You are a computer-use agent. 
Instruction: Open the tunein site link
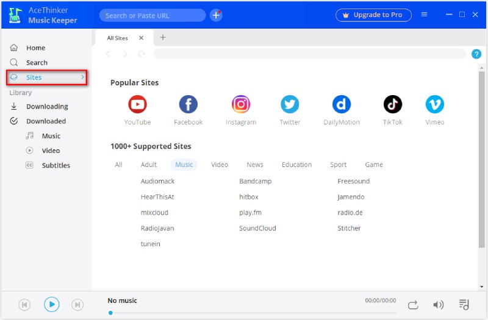point(150,244)
